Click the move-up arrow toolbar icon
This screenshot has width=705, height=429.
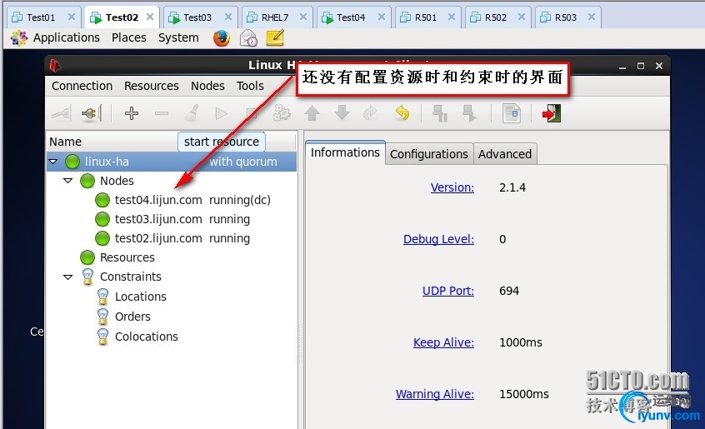pyautogui.click(x=312, y=113)
